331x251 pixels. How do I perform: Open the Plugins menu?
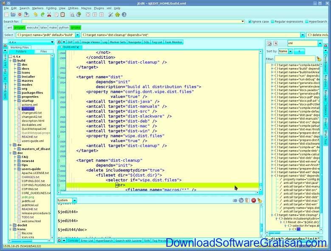click(99, 8)
